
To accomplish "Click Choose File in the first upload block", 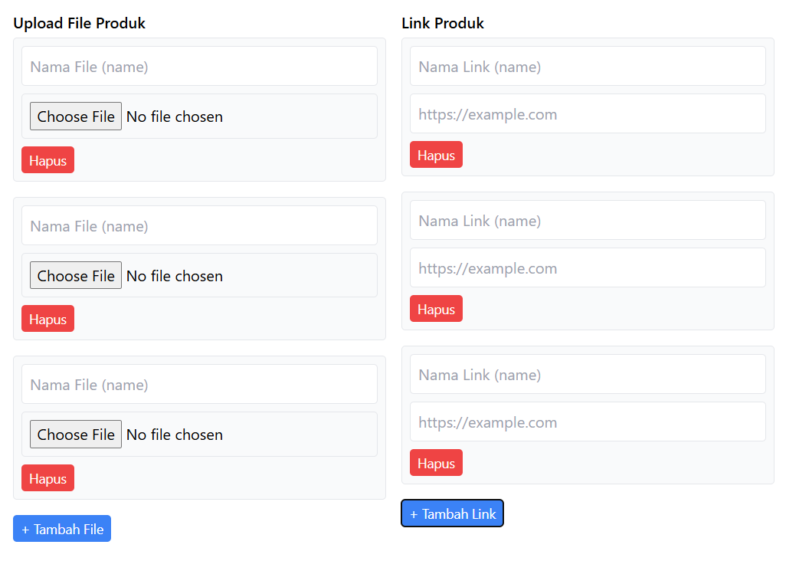I will click(75, 116).
